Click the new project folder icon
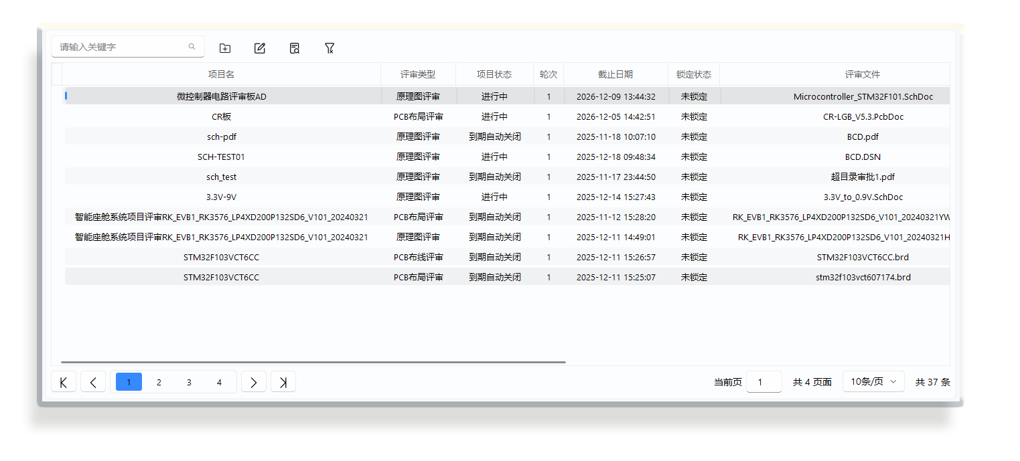1020x461 pixels. tap(225, 48)
